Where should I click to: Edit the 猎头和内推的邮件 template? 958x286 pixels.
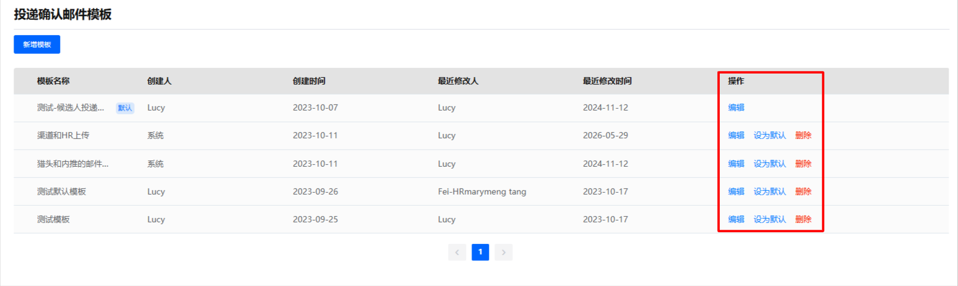click(x=736, y=164)
